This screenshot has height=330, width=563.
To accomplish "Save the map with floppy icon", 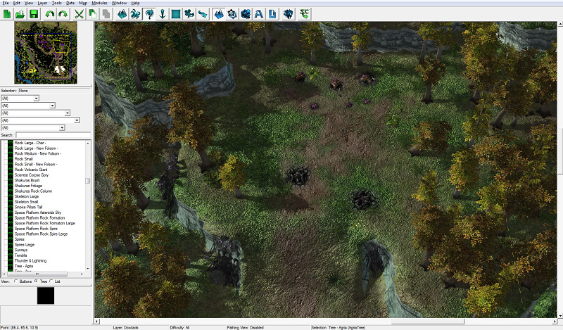I will pos(34,14).
